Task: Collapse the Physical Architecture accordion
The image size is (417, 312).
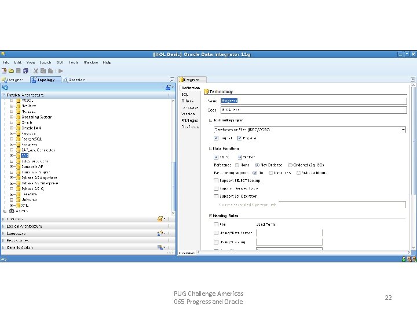Action: click(x=3, y=95)
